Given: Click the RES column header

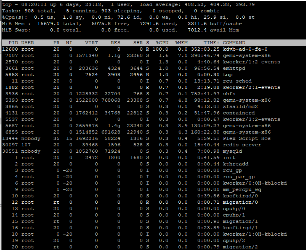Looking at the screenshot, I should click(116, 43).
